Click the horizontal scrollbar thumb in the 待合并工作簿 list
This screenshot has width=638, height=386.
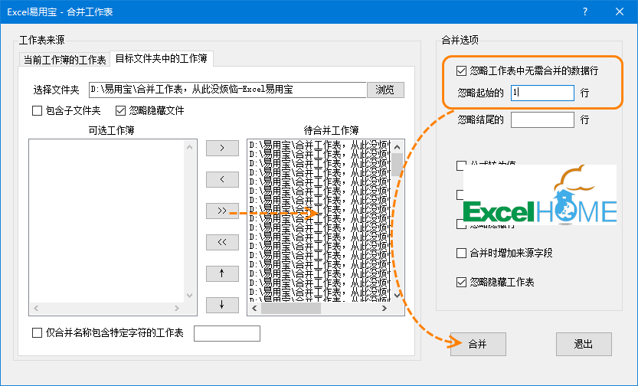pos(291,309)
